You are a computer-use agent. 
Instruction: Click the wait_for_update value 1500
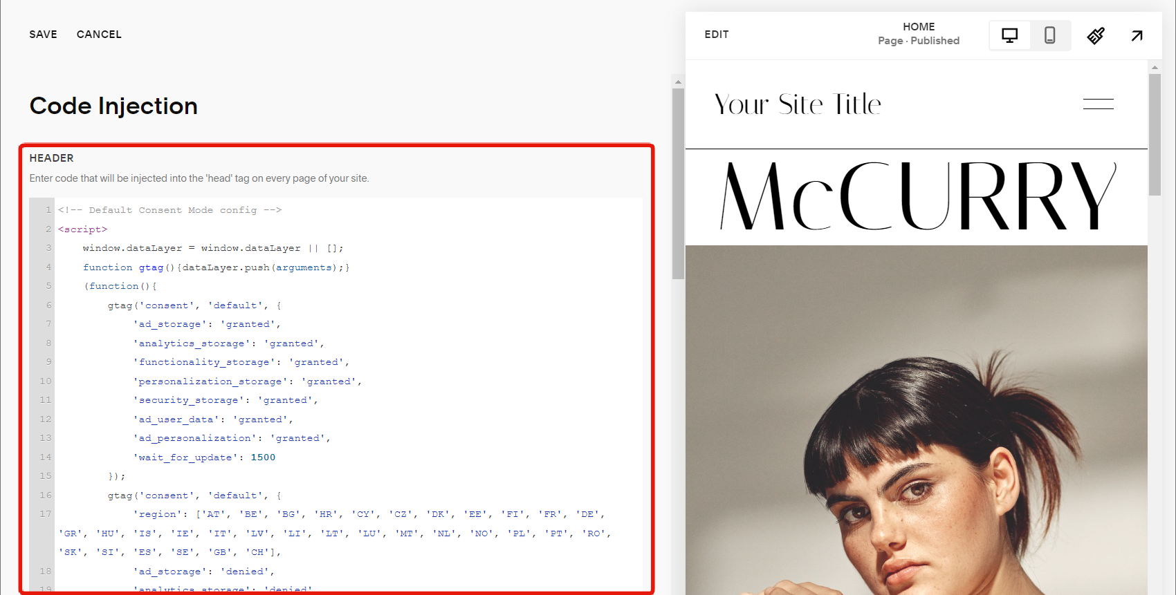263,457
